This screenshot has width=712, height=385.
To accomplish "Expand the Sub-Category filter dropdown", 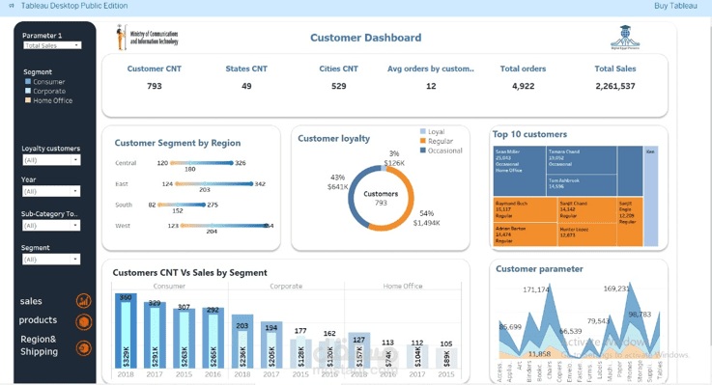I will [51, 226].
